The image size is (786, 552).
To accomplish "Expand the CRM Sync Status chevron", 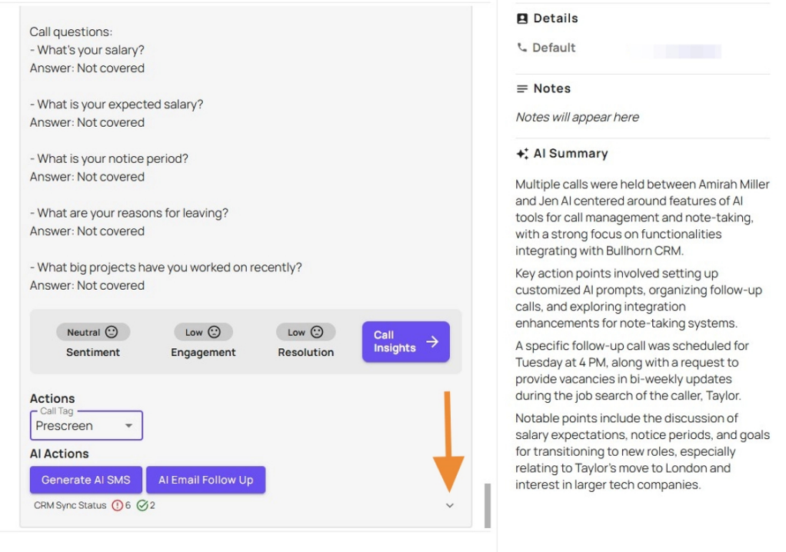I will (450, 505).
